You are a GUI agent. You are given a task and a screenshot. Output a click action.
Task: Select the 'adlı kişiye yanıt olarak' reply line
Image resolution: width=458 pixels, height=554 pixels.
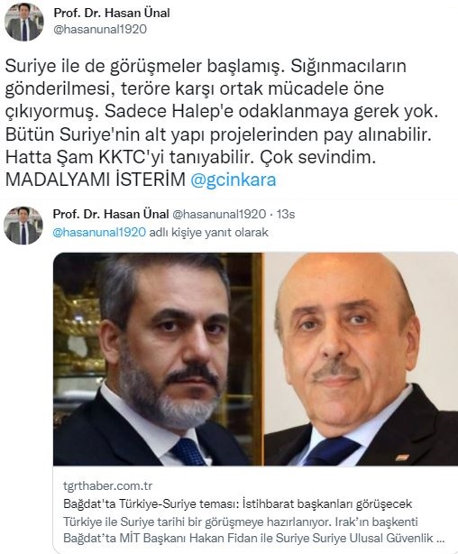(208, 232)
